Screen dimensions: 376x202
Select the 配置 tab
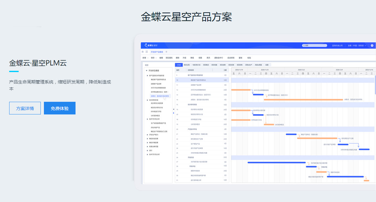click(267, 65)
